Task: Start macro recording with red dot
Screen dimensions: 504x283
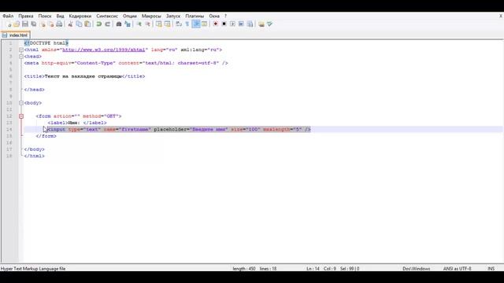Action: 215,24
